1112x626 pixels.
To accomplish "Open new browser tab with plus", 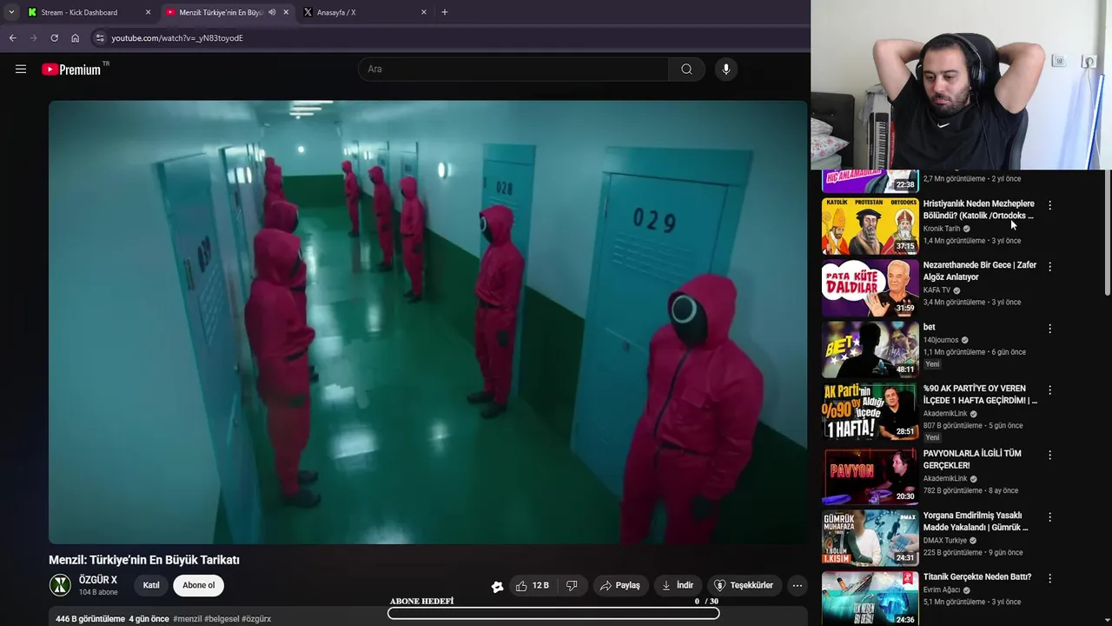I will (445, 12).
